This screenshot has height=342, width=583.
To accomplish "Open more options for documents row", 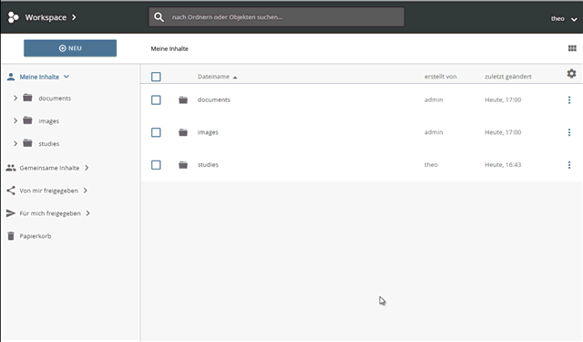I will click(569, 99).
